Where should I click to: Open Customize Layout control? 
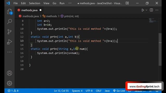(x=127, y=3)
